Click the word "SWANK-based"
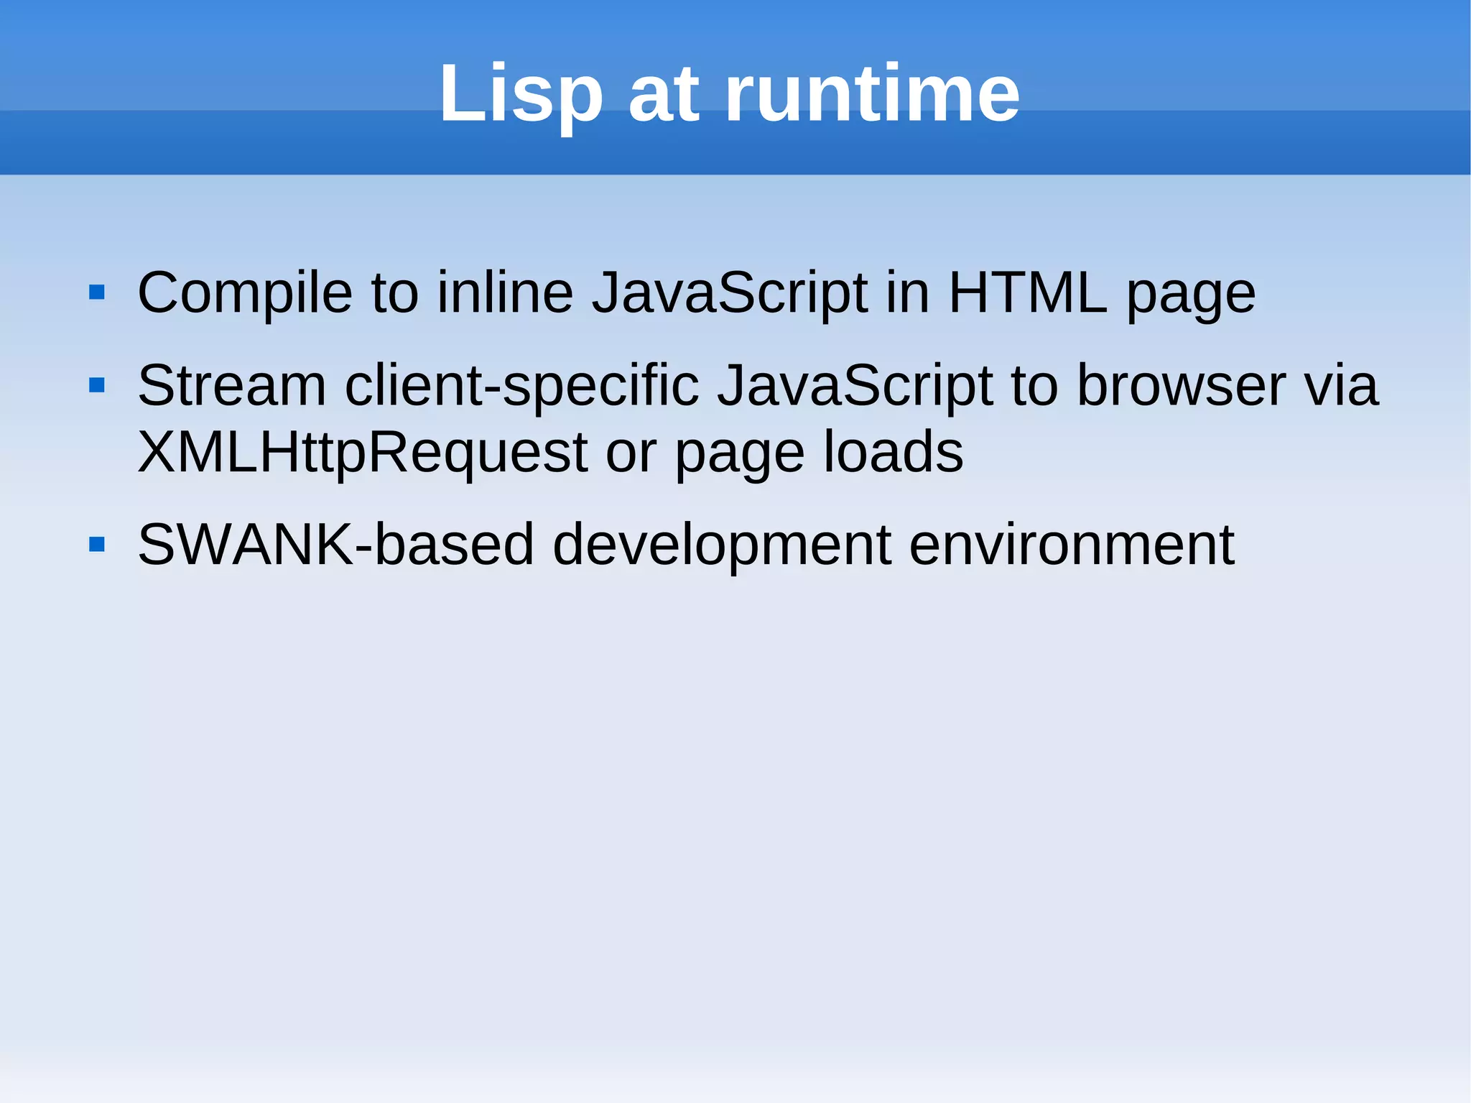Image resolution: width=1471 pixels, height=1103 pixels. point(335,545)
